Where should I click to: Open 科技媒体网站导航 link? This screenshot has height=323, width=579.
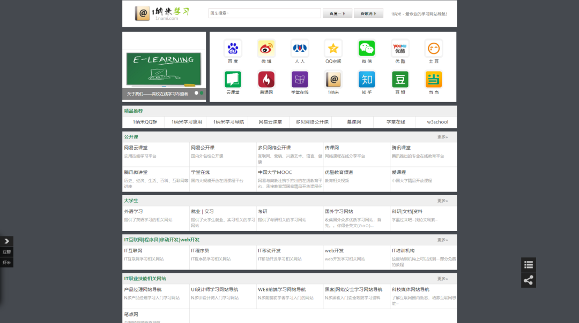(411, 289)
